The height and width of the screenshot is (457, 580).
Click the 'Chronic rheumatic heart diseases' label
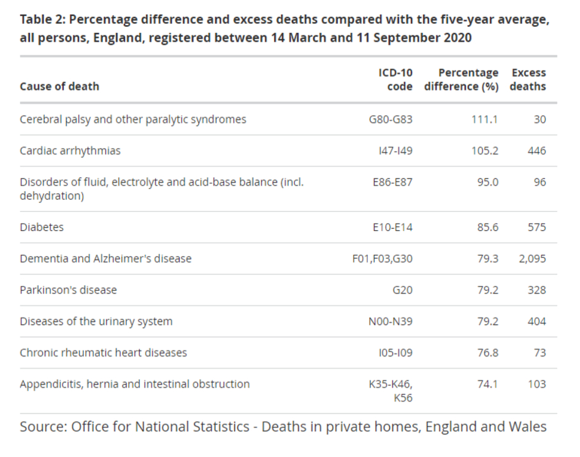(104, 353)
